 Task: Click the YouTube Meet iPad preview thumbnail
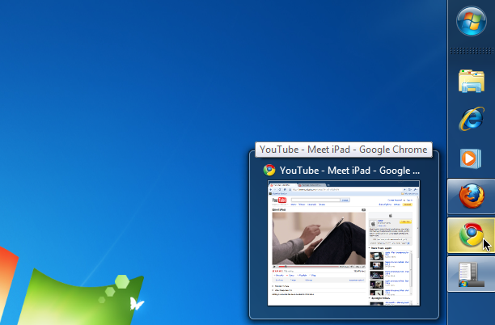(344, 243)
